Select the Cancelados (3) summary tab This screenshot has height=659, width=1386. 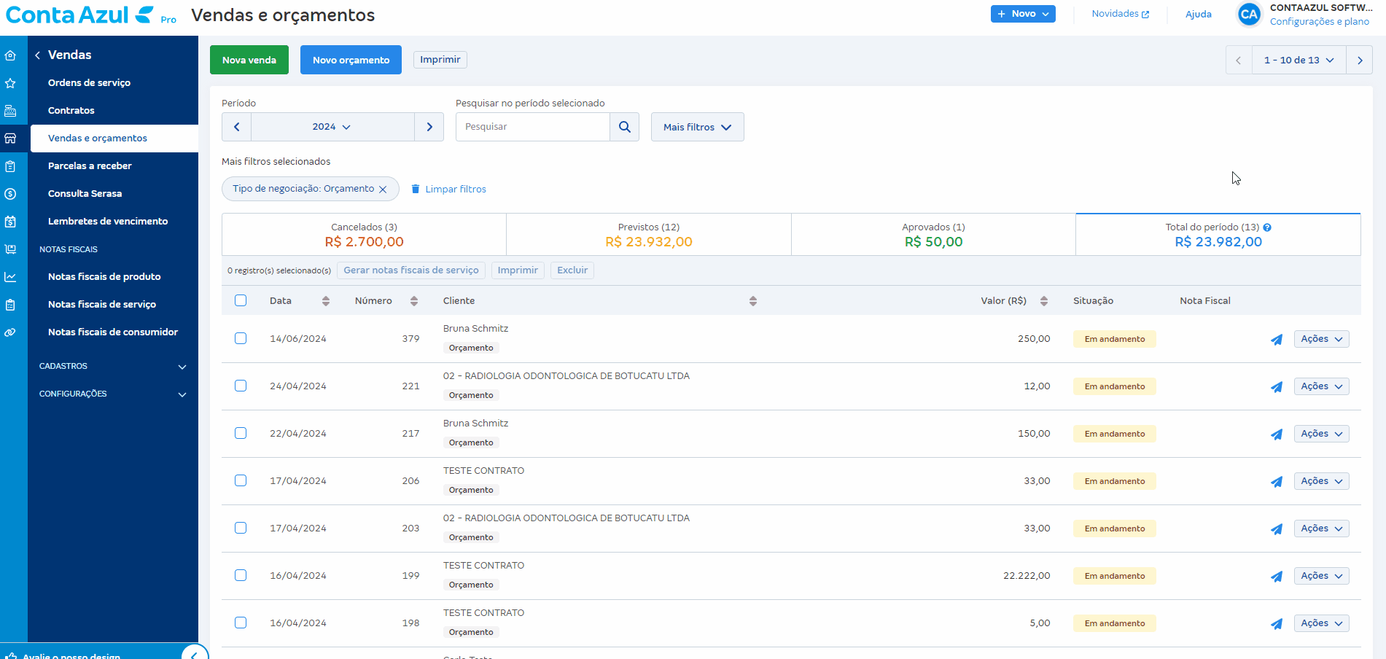(364, 235)
